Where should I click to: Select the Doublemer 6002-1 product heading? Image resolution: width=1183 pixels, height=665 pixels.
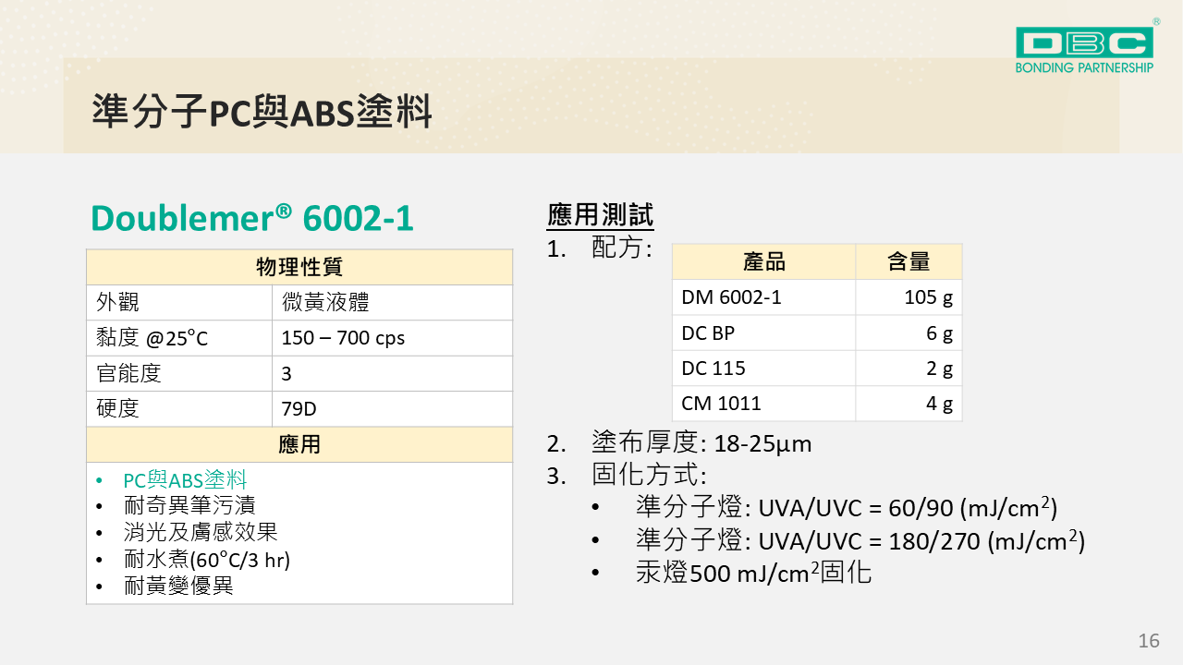click(251, 219)
